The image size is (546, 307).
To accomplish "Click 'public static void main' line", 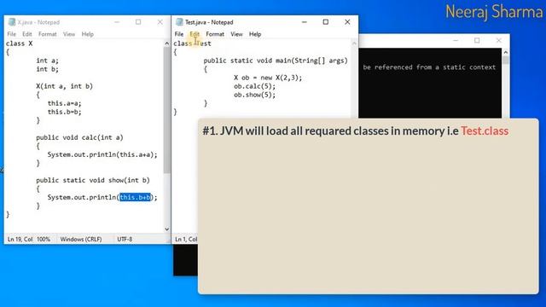I will coord(276,61).
